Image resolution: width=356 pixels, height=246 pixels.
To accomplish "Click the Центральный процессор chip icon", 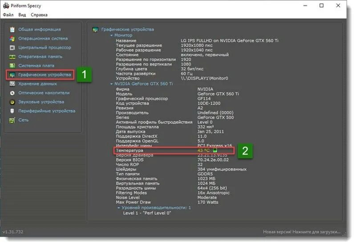I will (12, 48).
